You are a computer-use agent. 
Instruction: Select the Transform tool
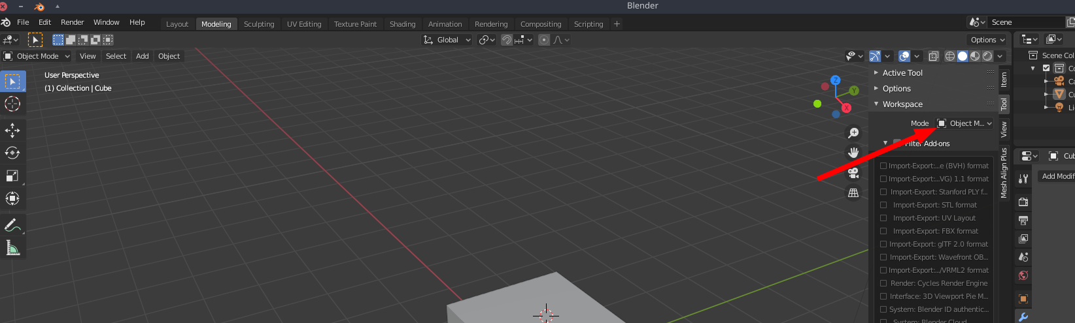[12, 198]
